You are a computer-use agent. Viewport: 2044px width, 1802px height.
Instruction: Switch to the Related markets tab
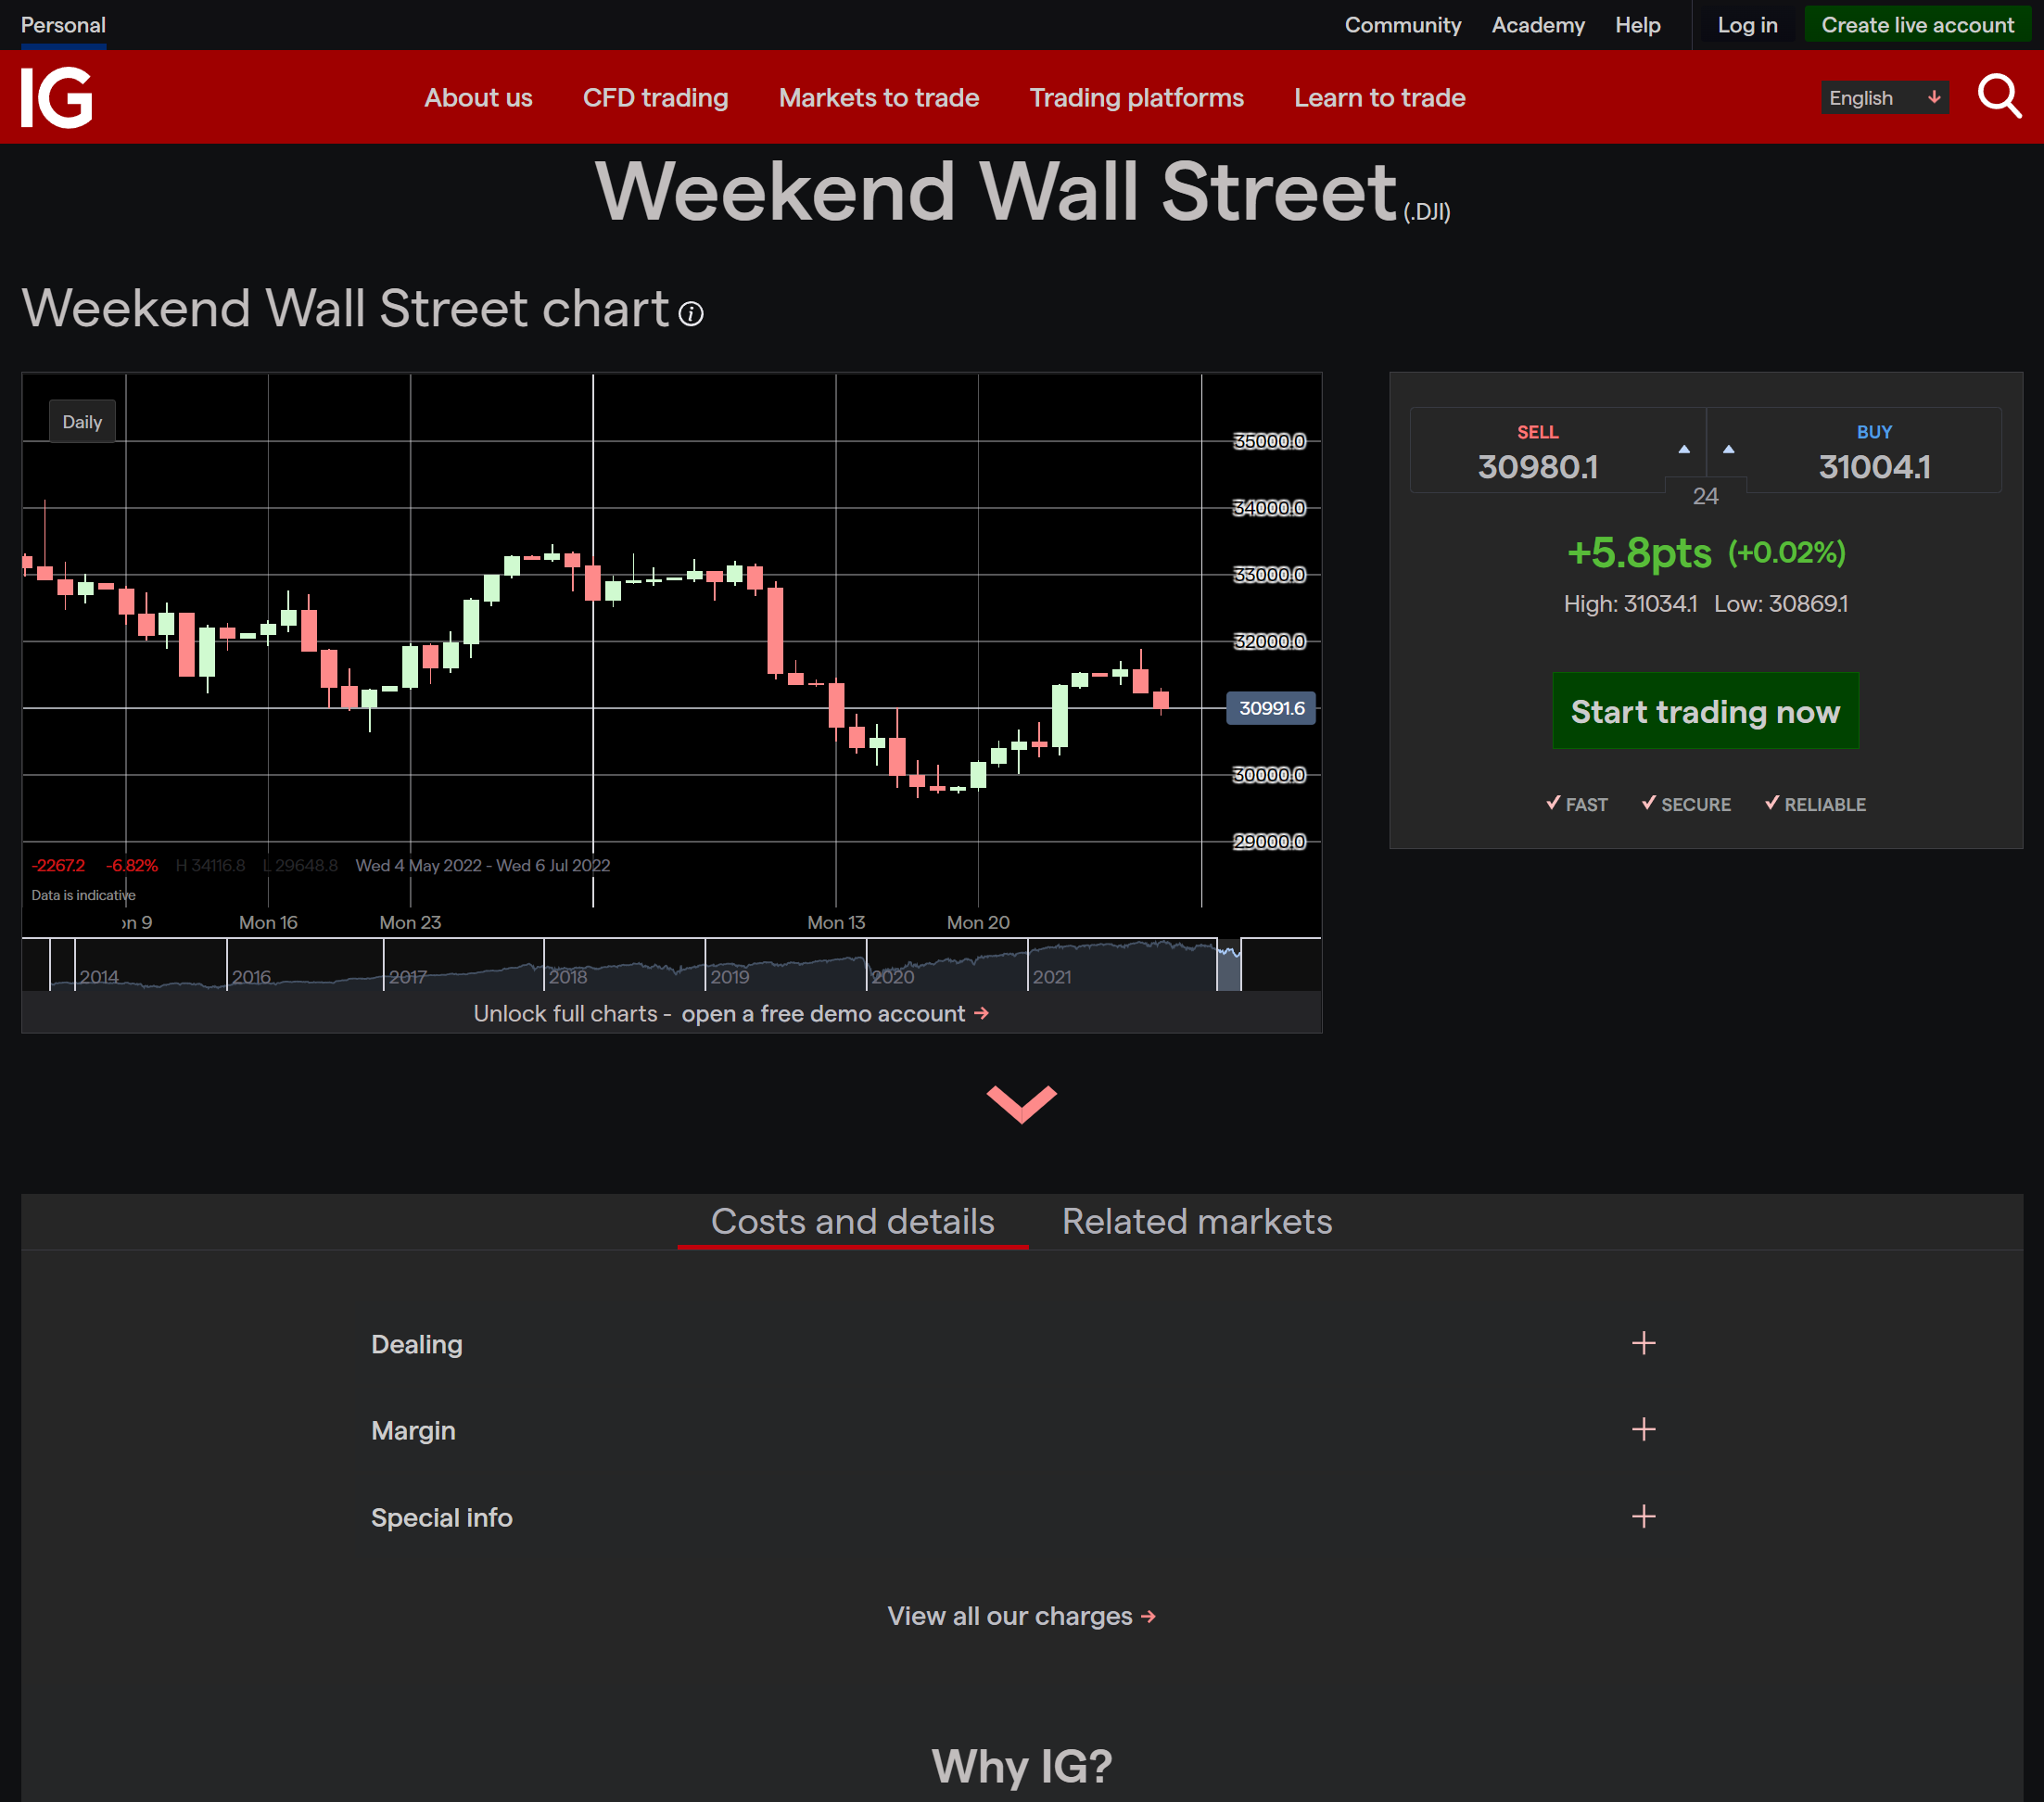click(x=1196, y=1221)
